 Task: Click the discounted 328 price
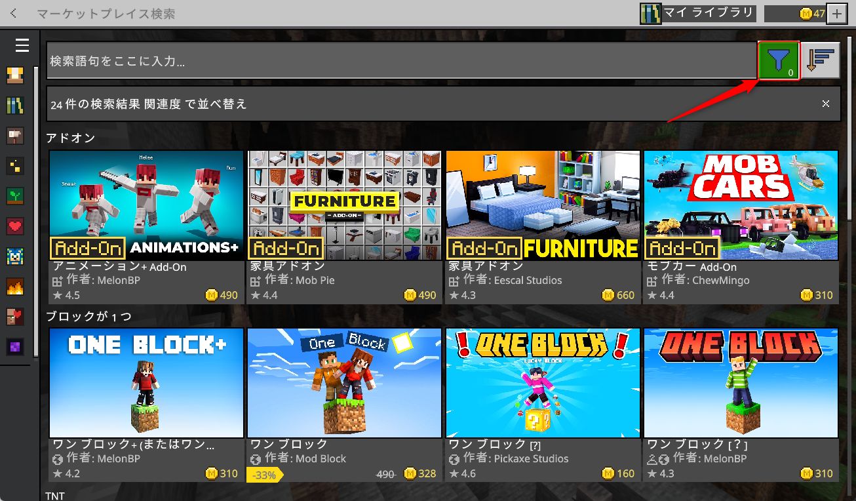pos(420,473)
